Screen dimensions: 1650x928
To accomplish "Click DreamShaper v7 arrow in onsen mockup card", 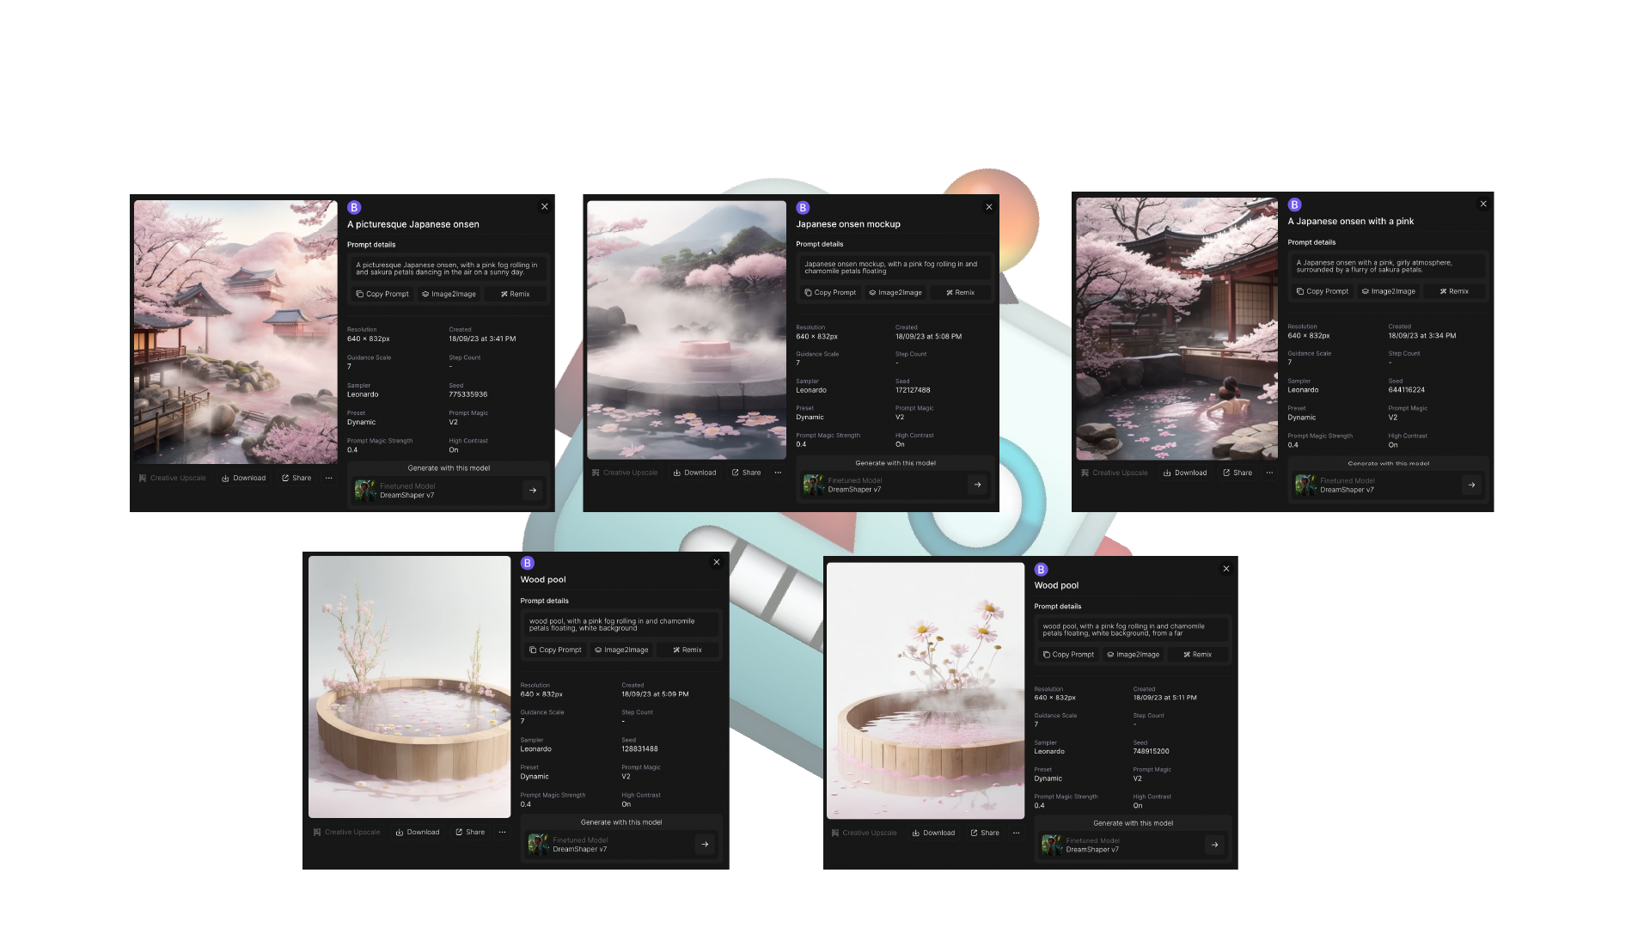I will pos(977,485).
